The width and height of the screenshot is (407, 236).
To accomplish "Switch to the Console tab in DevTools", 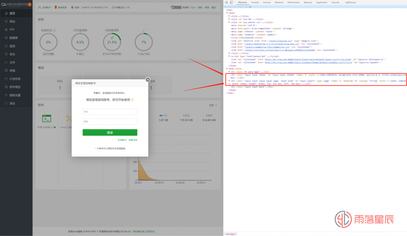I will click(x=255, y=3).
